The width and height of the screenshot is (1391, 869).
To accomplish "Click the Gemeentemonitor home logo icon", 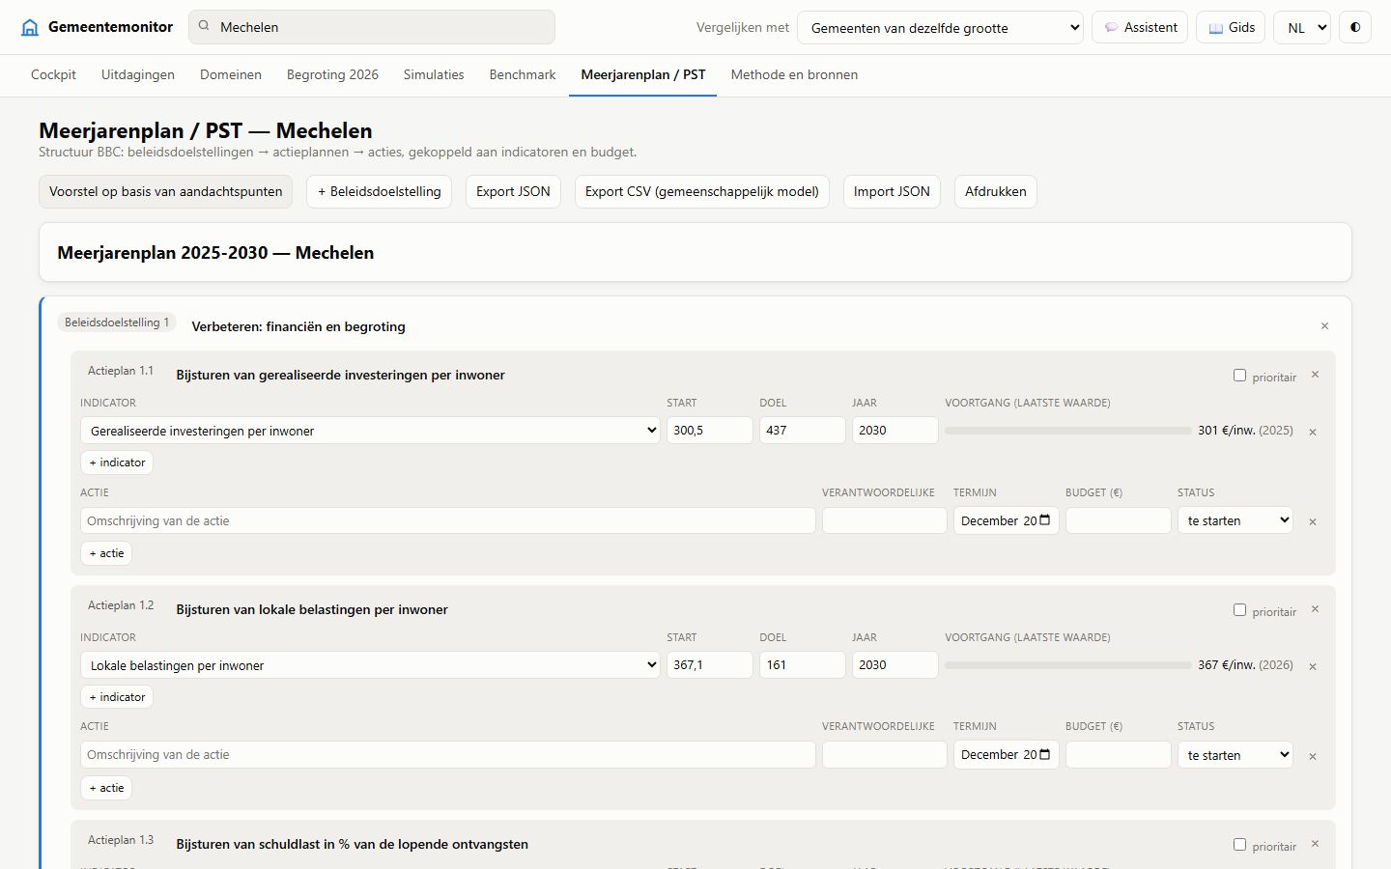I will [30, 27].
